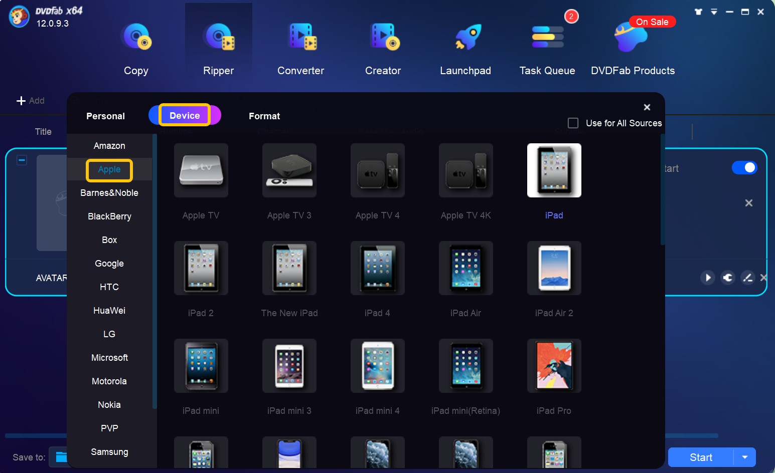The image size is (775, 473).
Task: Select PVP brand
Action: point(109,428)
